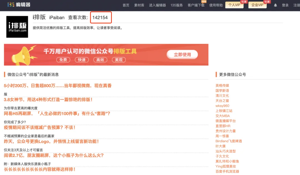Select 进入编辑器 in the top navigation
Screen dimensions: 300x175
point(157,5)
